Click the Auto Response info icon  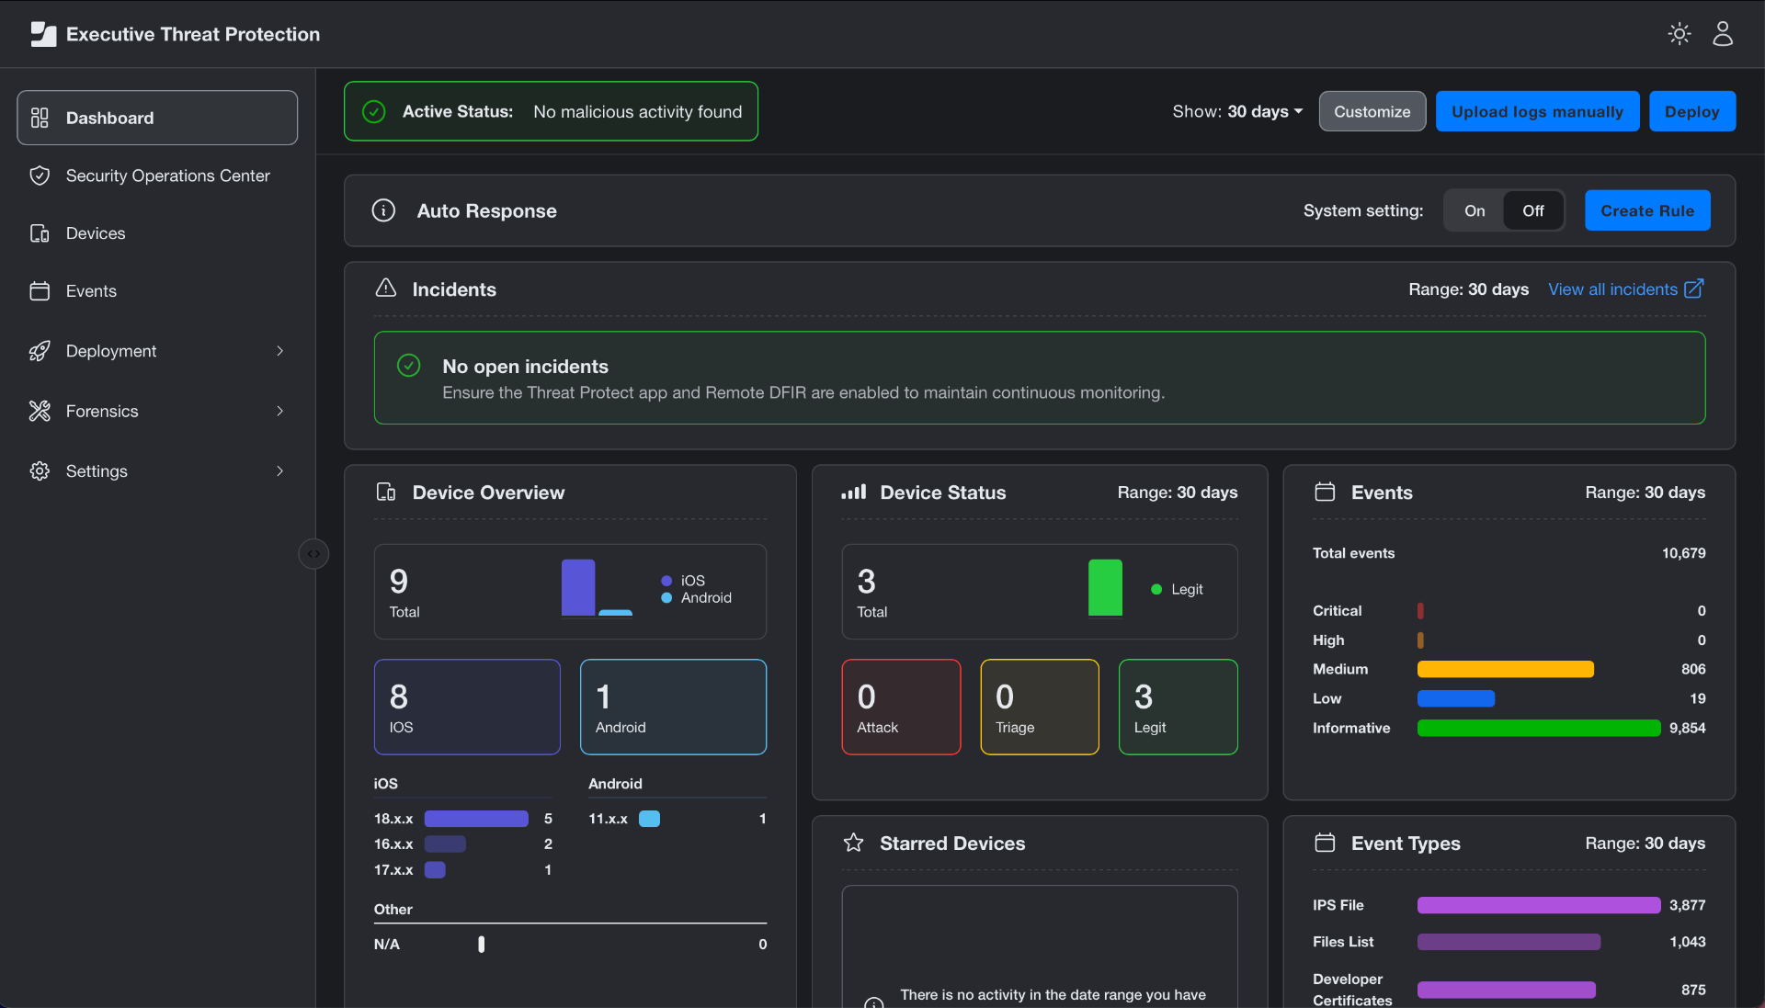tap(383, 210)
